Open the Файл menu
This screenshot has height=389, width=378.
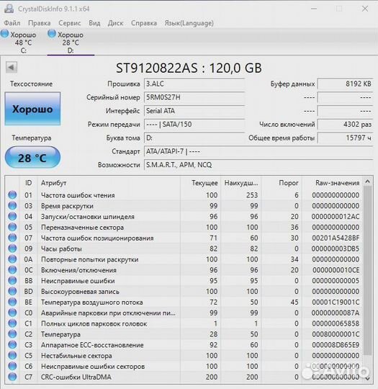coord(12,23)
